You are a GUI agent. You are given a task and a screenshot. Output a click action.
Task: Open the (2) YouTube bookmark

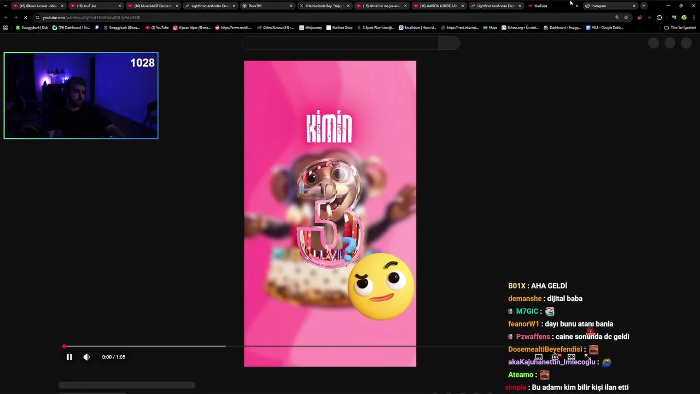pos(157,27)
